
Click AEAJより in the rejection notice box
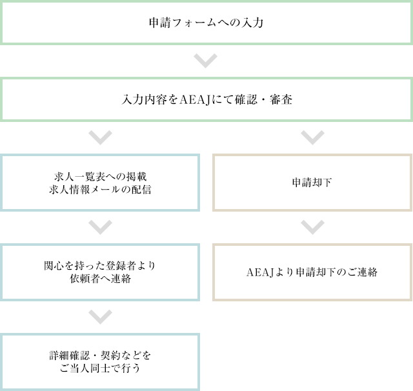coord(270,272)
